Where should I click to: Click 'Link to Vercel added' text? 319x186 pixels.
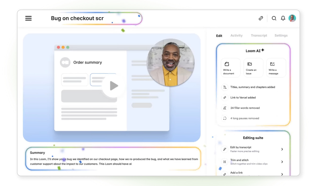243,98
